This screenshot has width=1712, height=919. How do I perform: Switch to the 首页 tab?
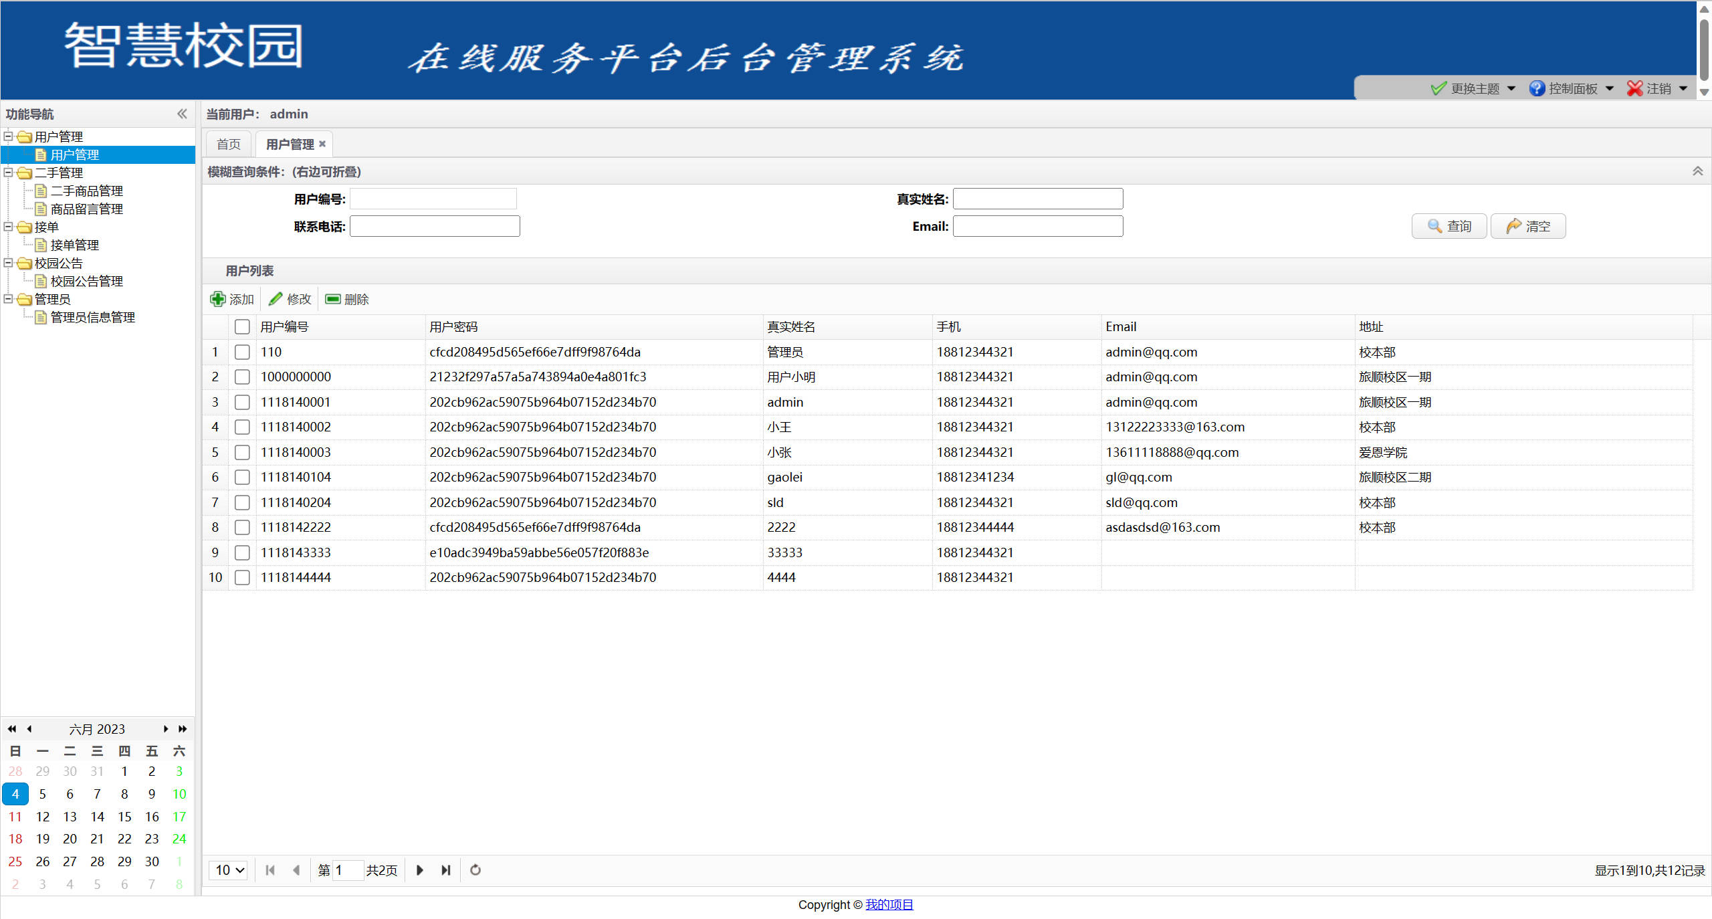(227, 144)
